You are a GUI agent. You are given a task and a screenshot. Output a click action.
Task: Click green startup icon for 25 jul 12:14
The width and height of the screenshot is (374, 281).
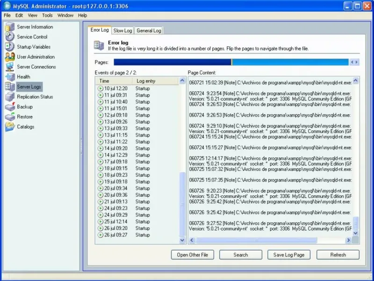[x=101, y=222]
